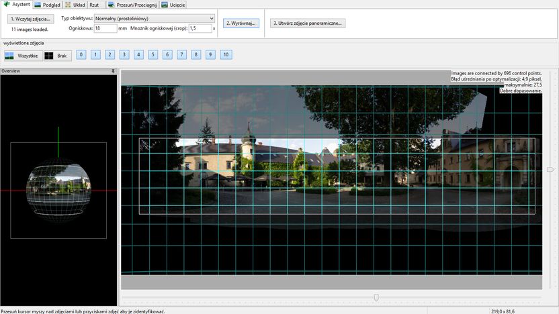Open the Przesuń/Przeciągnij tab
The height and width of the screenshot is (314, 559).
132,5
